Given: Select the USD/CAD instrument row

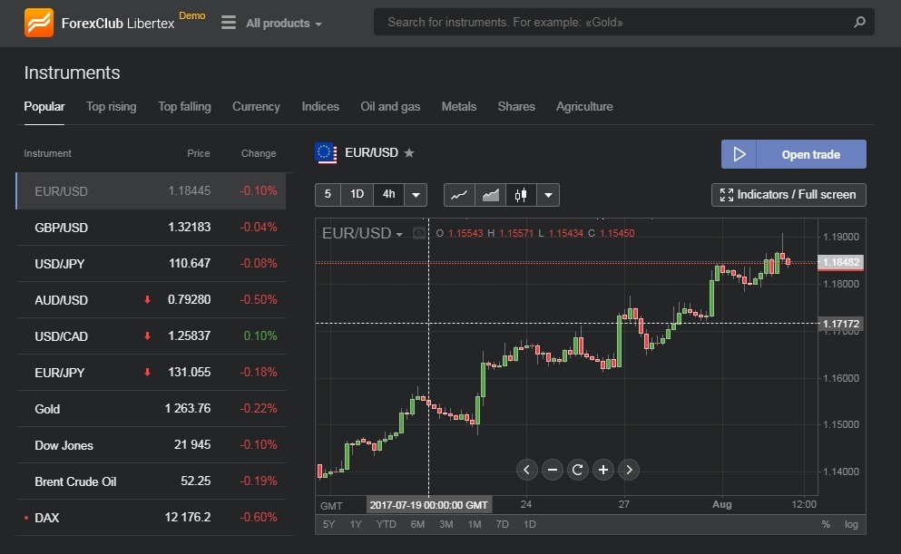Looking at the screenshot, I should 152,335.
